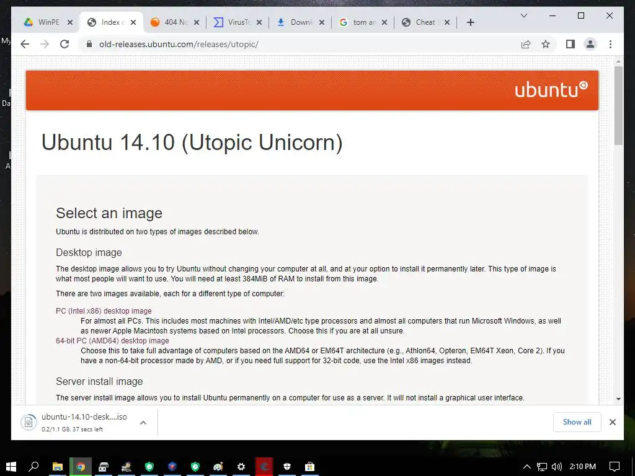Reload the Ubuntu releases page
Image resolution: width=635 pixels, height=476 pixels.
pyautogui.click(x=64, y=44)
